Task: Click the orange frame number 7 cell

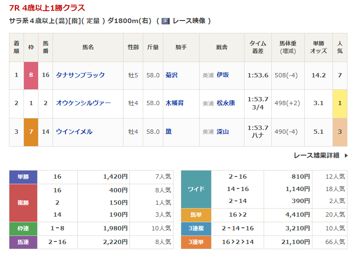Action: click(x=31, y=132)
